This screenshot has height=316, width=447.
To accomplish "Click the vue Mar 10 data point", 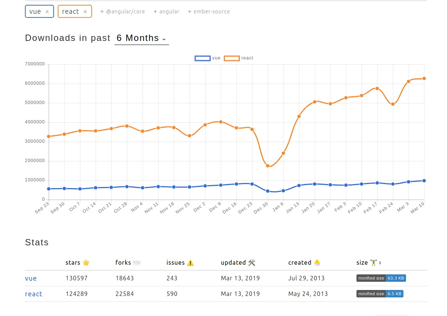I will pos(424,181).
